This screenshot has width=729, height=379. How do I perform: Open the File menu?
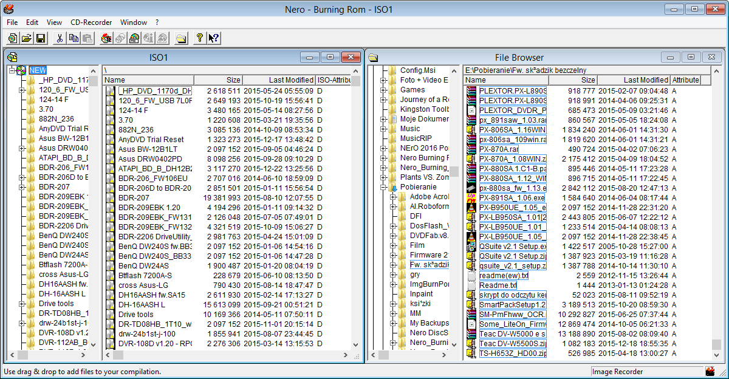[12, 22]
